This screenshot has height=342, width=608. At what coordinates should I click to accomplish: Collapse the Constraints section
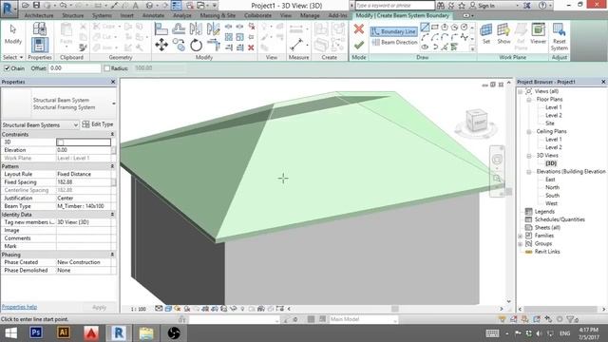point(112,134)
